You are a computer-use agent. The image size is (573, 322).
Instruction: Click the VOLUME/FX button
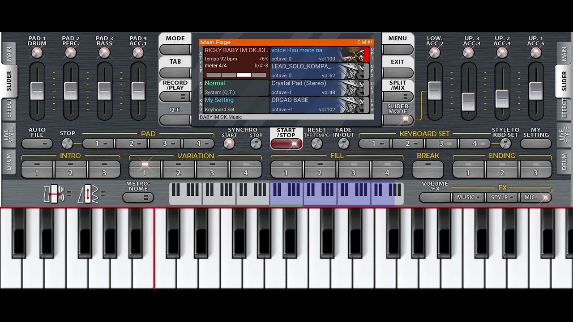point(435,197)
